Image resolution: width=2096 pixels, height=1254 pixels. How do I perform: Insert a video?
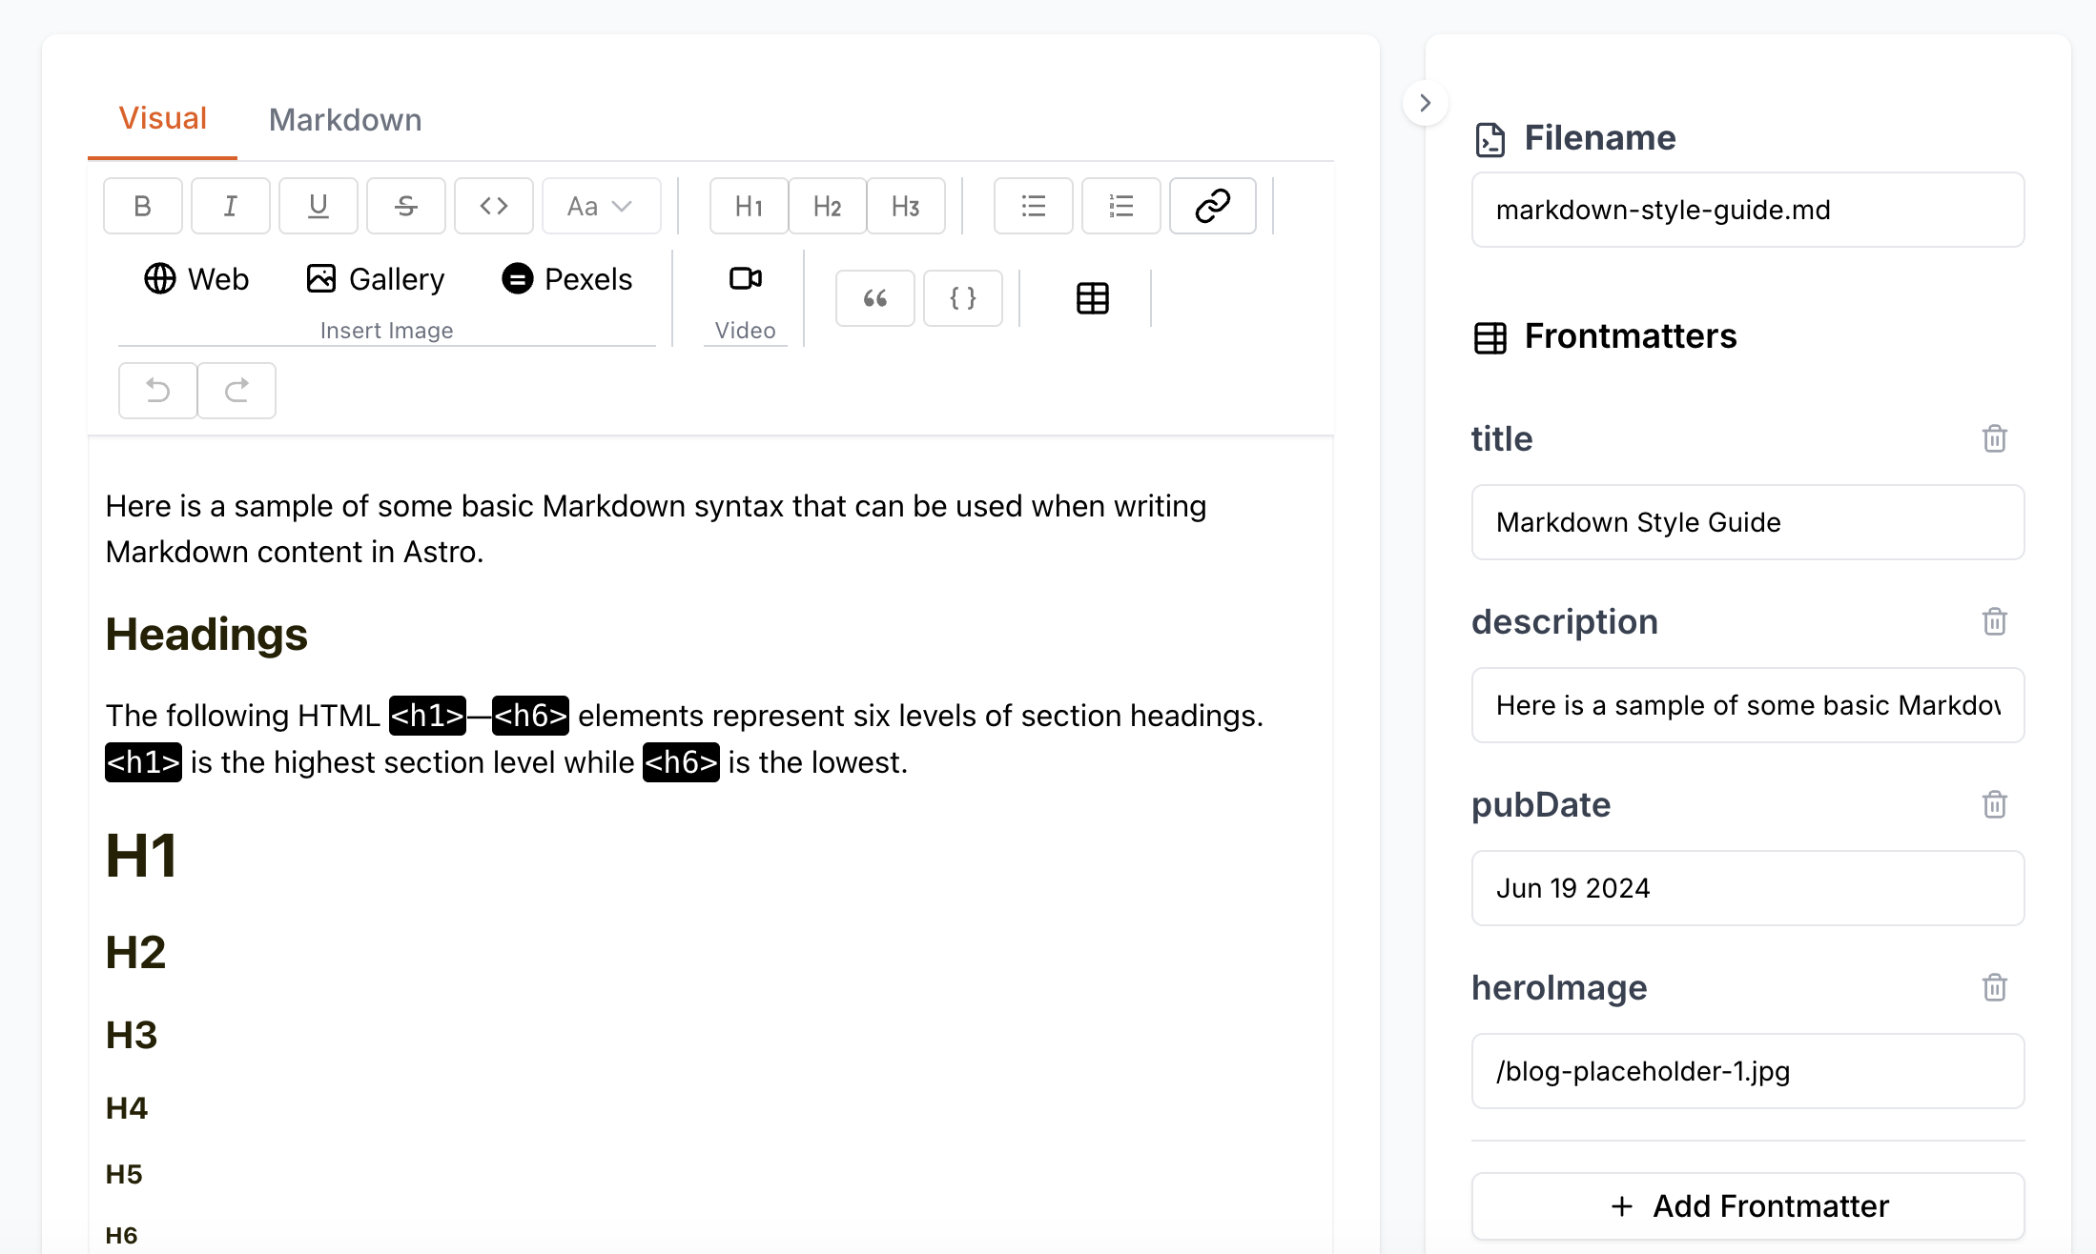[746, 279]
